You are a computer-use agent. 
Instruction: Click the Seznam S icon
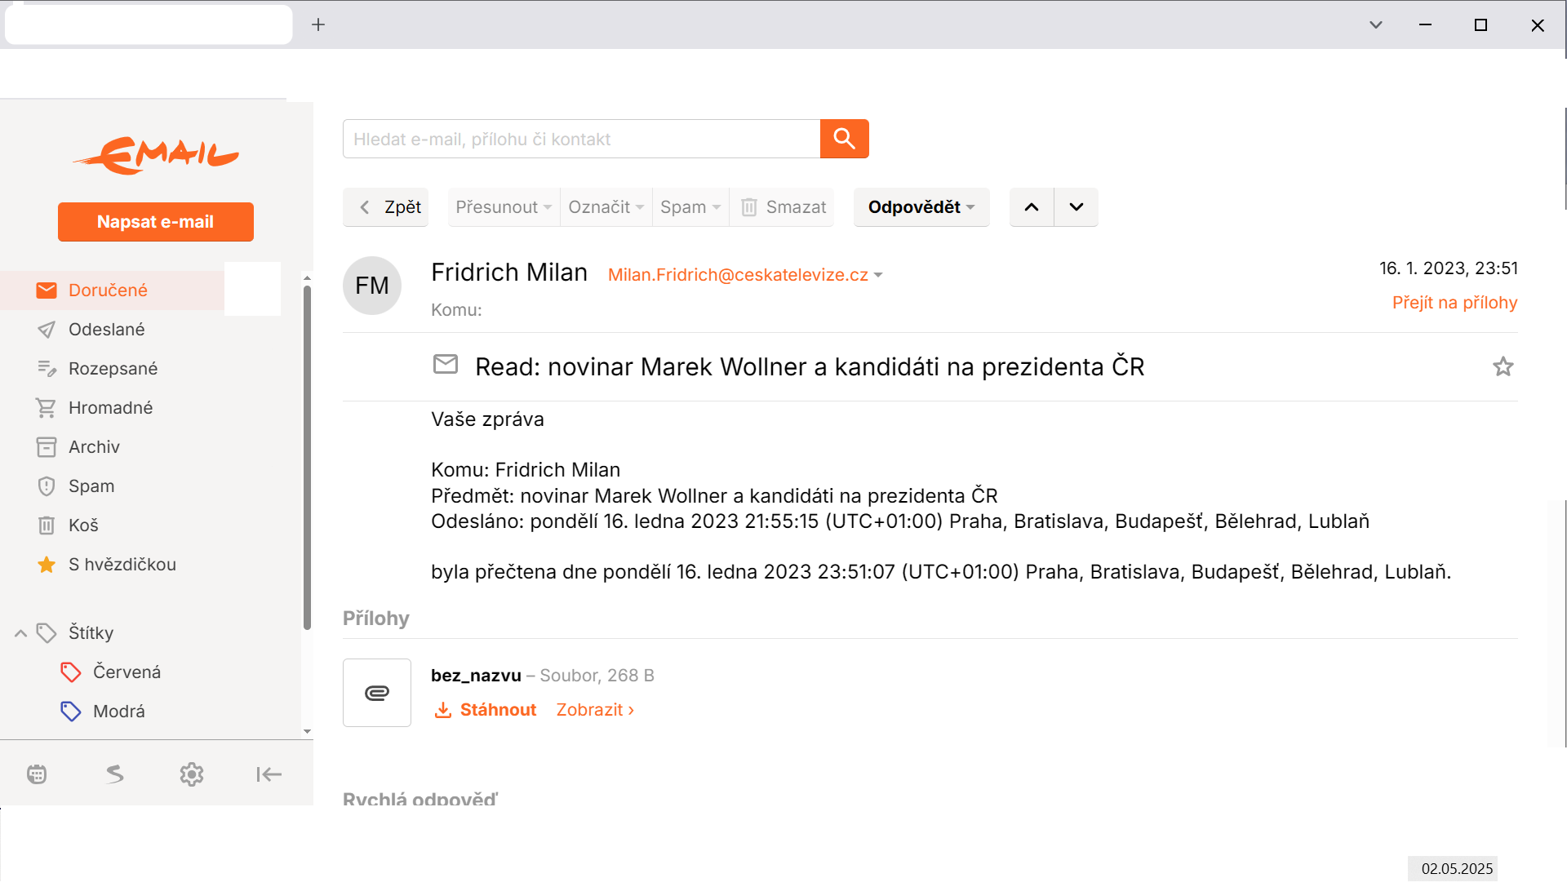point(114,774)
